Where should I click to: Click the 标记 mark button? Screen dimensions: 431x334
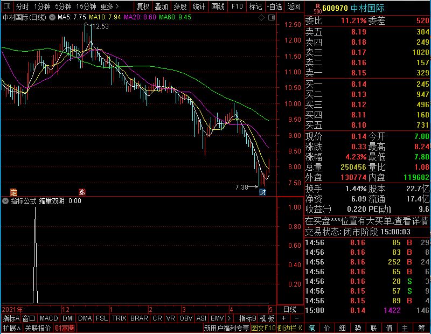(x=255, y=6)
